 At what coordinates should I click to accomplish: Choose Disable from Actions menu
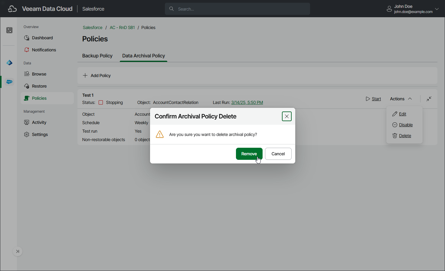coord(403,125)
